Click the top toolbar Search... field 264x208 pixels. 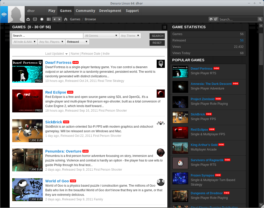click(x=238, y=19)
